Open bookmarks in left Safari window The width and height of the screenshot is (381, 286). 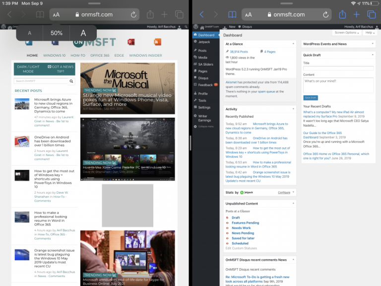point(40,14)
